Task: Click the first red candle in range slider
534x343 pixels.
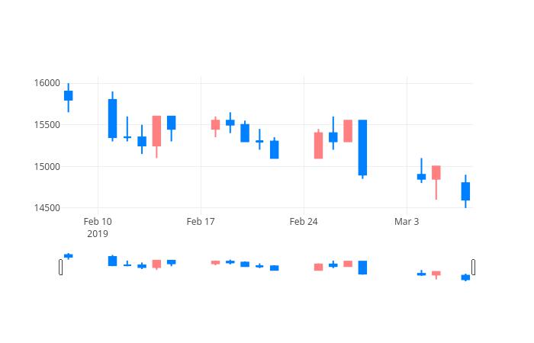Action: [156, 264]
